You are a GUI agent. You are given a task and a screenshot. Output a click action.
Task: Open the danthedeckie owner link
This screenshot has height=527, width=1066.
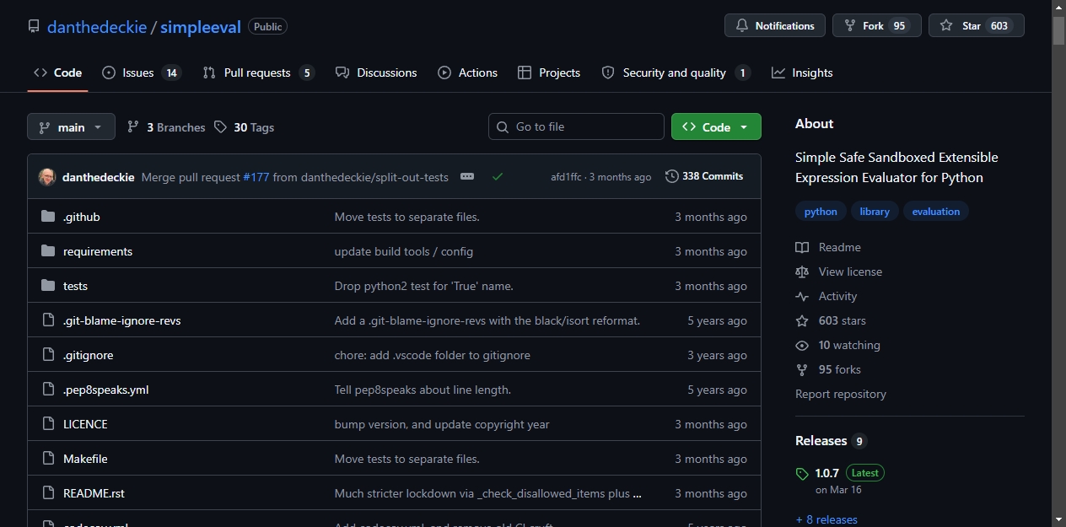coord(96,27)
